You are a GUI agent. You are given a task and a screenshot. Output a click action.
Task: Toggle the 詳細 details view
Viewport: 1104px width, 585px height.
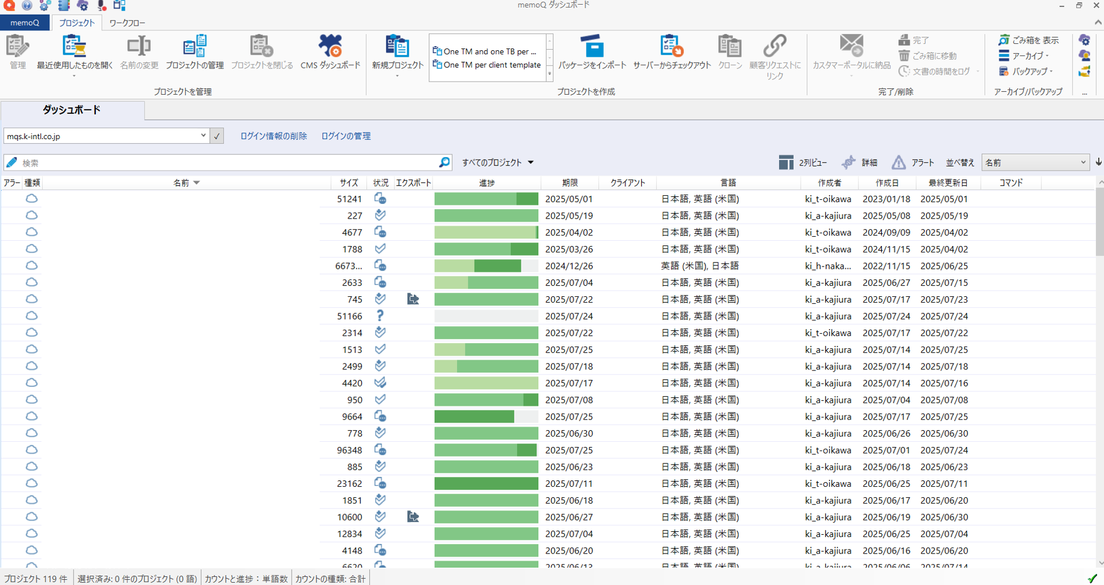tap(860, 162)
